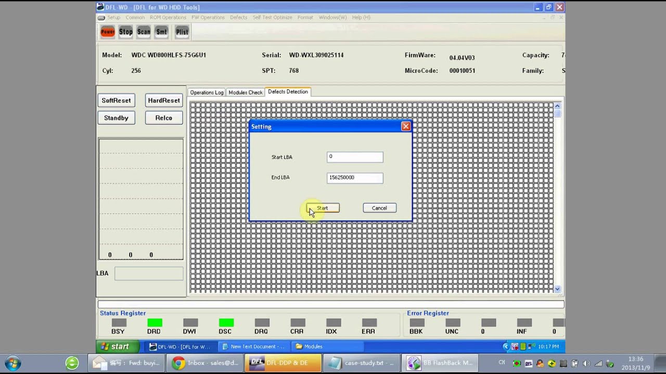This screenshot has height=374, width=666.
Task: Click the firmware value 04.04V03
Action: tap(462, 58)
